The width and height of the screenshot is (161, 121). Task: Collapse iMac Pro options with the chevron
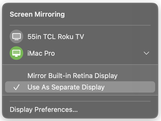146,53
